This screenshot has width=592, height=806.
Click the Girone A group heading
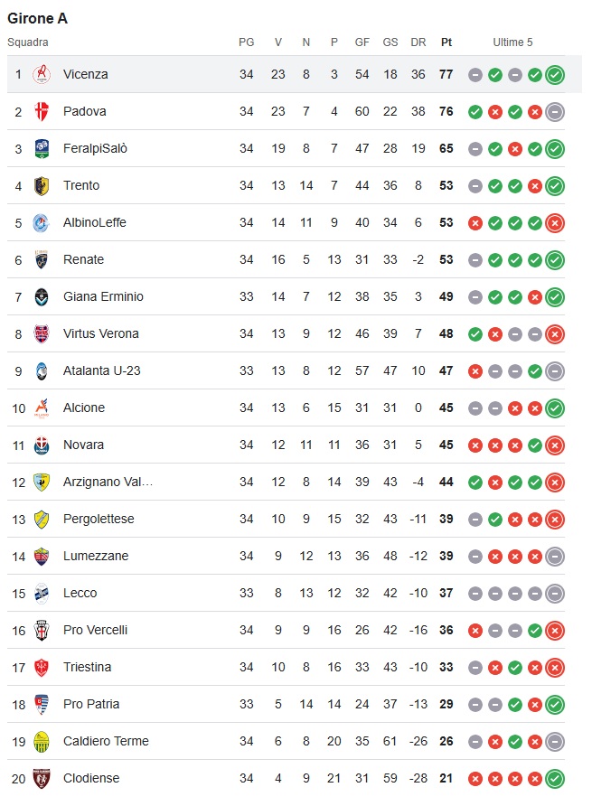click(38, 18)
